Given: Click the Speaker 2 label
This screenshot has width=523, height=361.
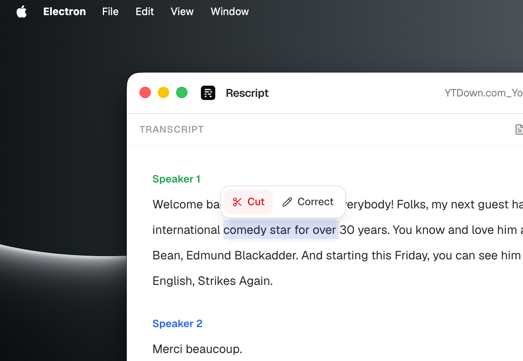Looking at the screenshot, I should tap(177, 324).
